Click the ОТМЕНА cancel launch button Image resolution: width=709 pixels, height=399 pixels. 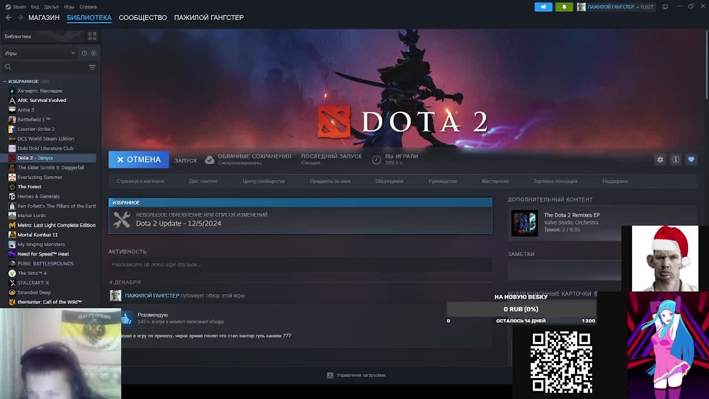point(138,160)
